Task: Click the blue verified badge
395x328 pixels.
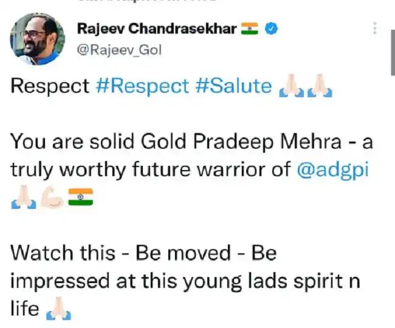Action: click(x=273, y=30)
